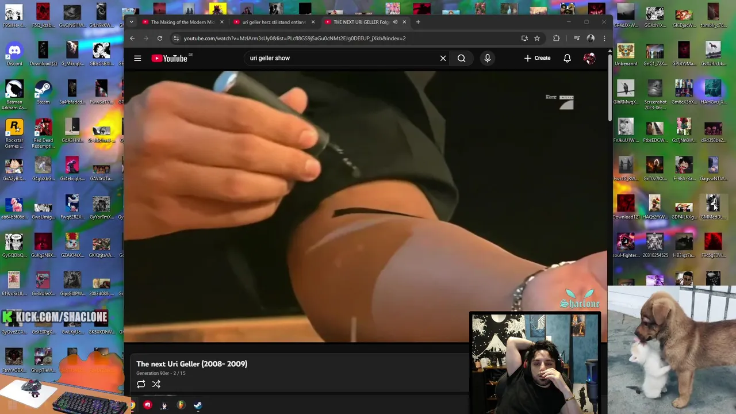Clear the search text with the X icon
This screenshot has width=736, height=414.
pos(443,58)
